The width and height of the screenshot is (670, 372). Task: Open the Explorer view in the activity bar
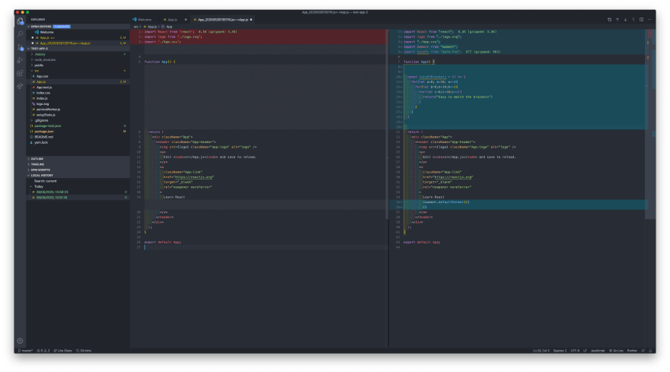(x=20, y=21)
